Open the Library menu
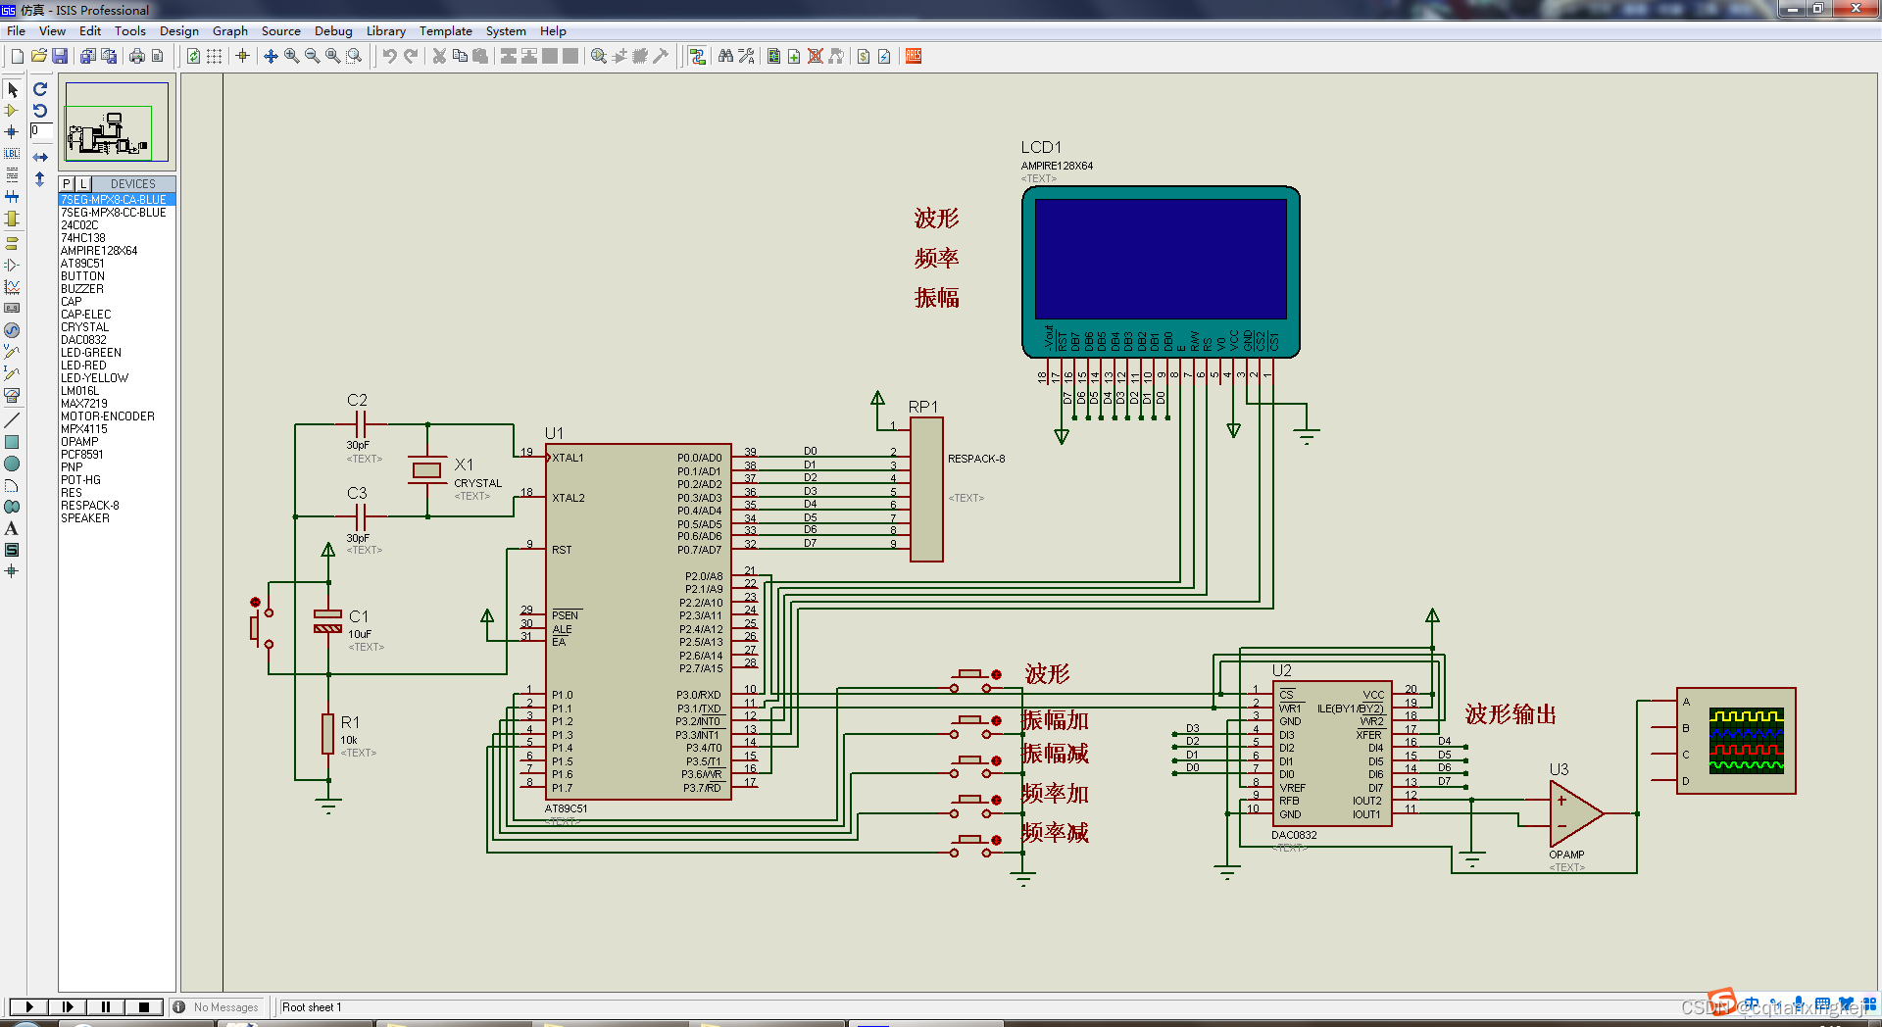Viewport: 1882px width, 1027px height. click(x=386, y=31)
